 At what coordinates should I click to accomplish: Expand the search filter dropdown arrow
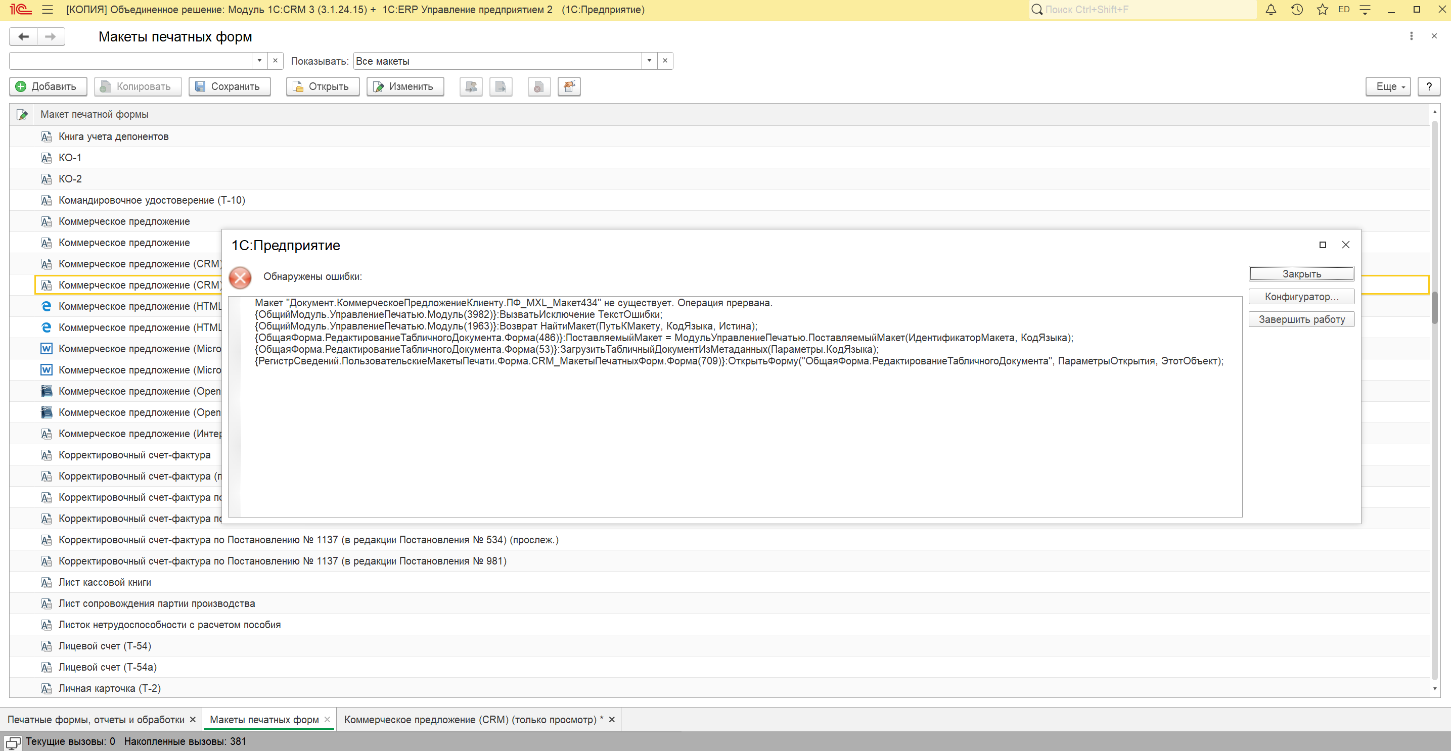(259, 61)
